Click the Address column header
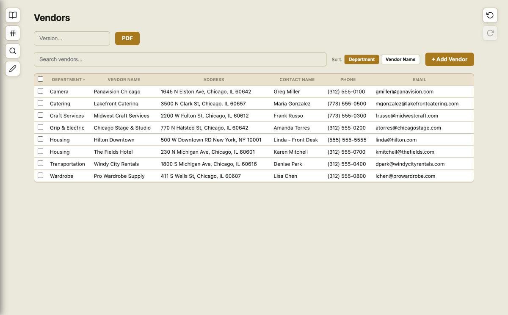The width and height of the screenshot is (508, 315). click(x=214, y=80)
